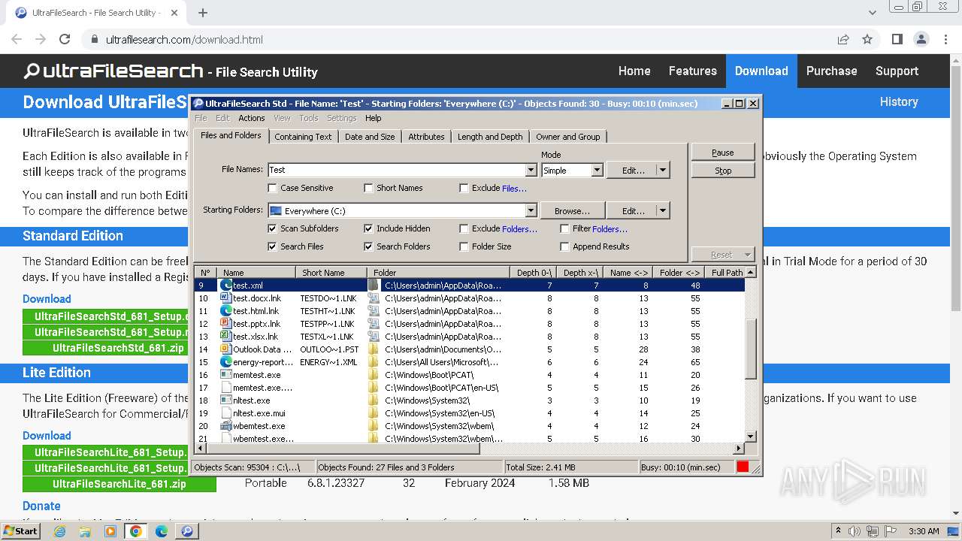962x541 pixels.
Task: Click the Edge icon beside test.html.lnk
Action: [226, 311]
